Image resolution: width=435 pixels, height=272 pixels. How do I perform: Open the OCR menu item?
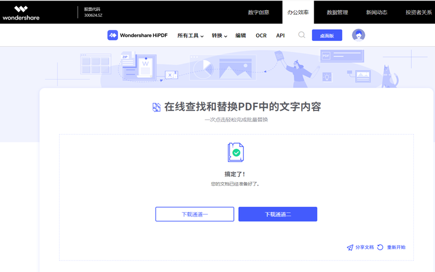point(261,36)
